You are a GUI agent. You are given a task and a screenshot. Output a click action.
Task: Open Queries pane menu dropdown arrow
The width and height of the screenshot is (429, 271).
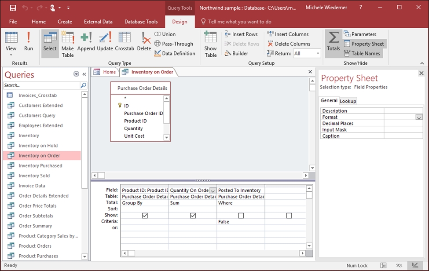click(x=76, y=74)
